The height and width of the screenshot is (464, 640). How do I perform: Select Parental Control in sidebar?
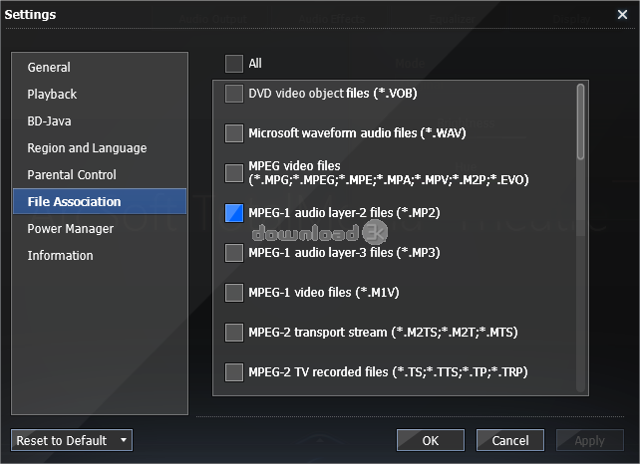pyautogui.click(x=72, y=175)
